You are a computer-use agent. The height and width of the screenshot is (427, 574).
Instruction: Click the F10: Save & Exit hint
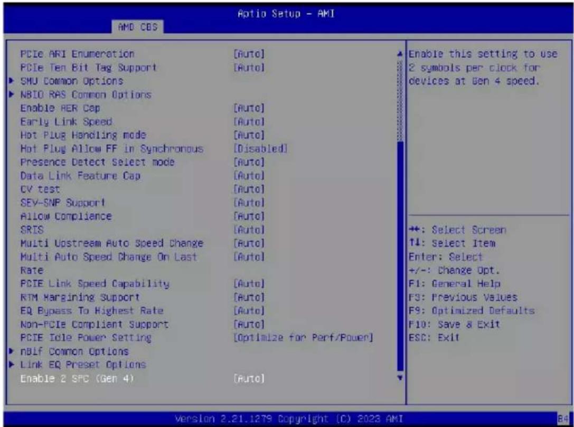454,324
